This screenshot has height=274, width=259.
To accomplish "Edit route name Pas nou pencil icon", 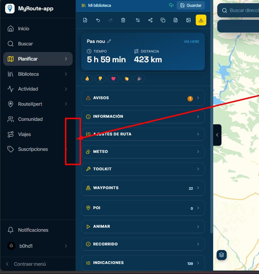I will point(109,41).
